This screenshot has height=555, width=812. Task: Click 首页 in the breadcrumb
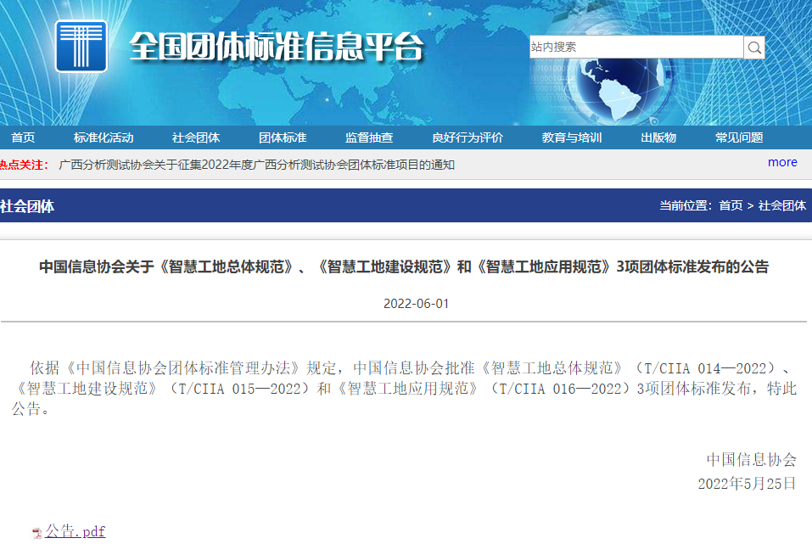[x=731, y=205]
